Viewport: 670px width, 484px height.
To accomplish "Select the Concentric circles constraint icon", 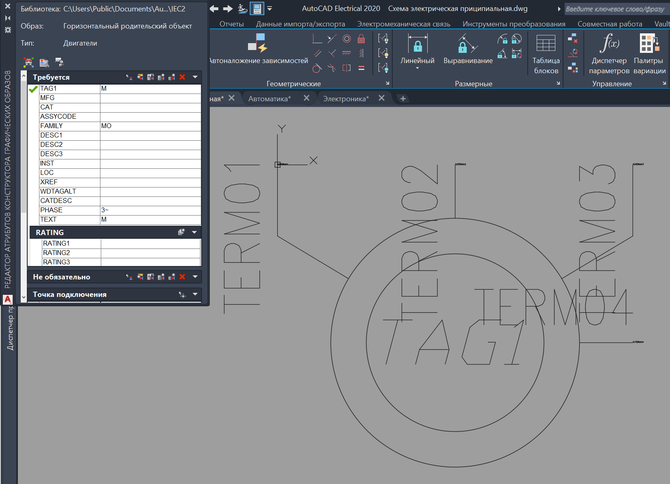I will (x=347, y=39).
